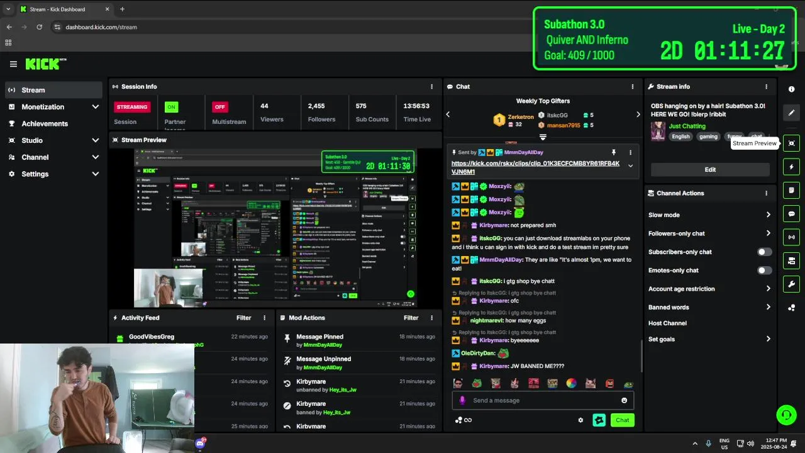
Task: Focus the Send a message input
Action: pyautogui.click(x=543, y=400)
